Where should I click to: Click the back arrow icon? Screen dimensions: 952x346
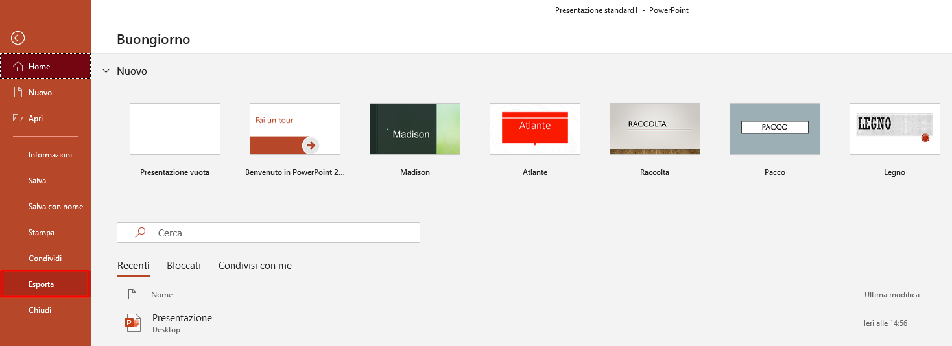pyautogui.click(x=18, y=38)
